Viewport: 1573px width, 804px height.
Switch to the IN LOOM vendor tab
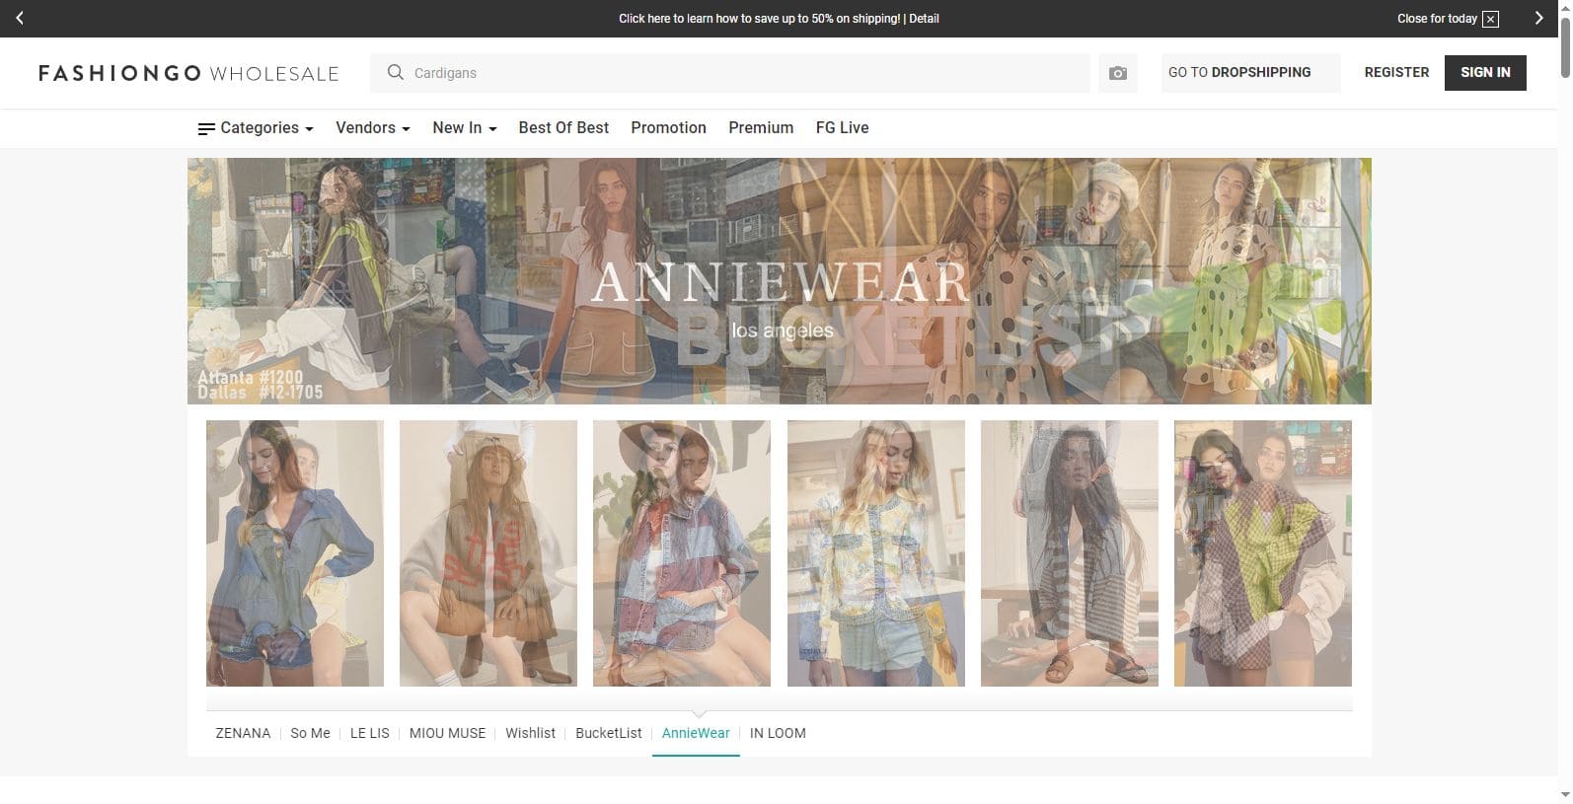point(778,733)
